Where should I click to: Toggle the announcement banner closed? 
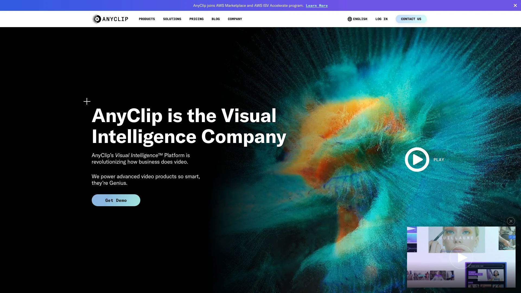(x=515, y=5)
